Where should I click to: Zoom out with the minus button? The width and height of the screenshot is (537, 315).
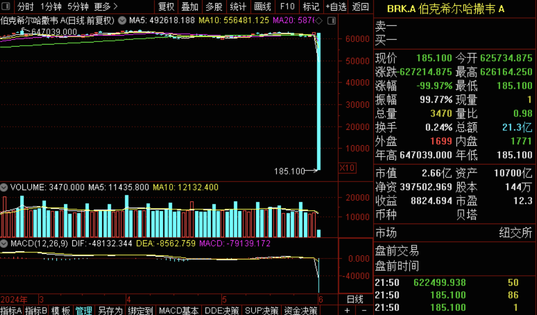click(x=364, y=311)
